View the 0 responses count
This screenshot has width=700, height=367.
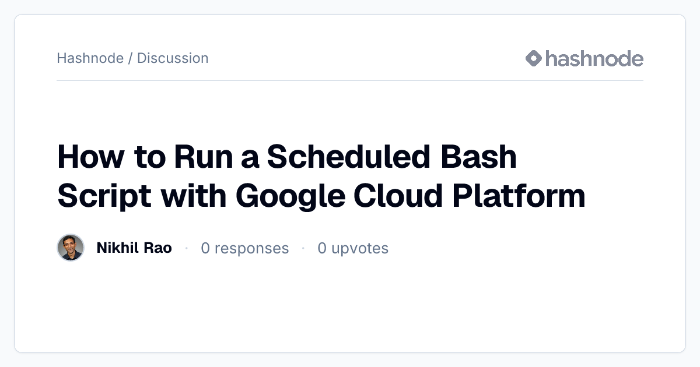(245, 249)
